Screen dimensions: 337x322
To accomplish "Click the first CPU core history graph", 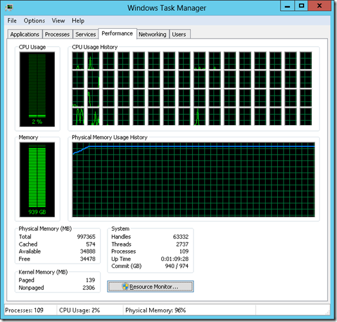I will coord(78,60).
